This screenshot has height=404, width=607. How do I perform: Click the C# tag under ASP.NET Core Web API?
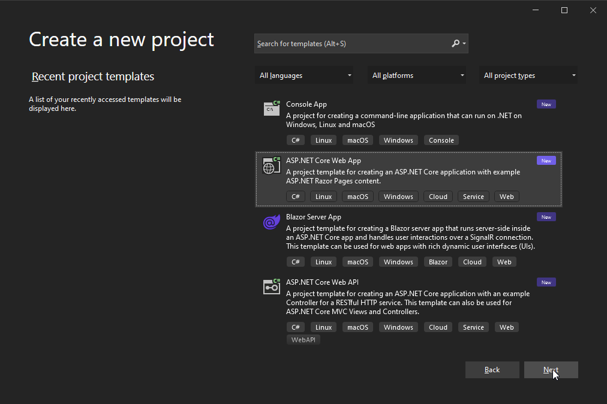(x=295, y=327)
